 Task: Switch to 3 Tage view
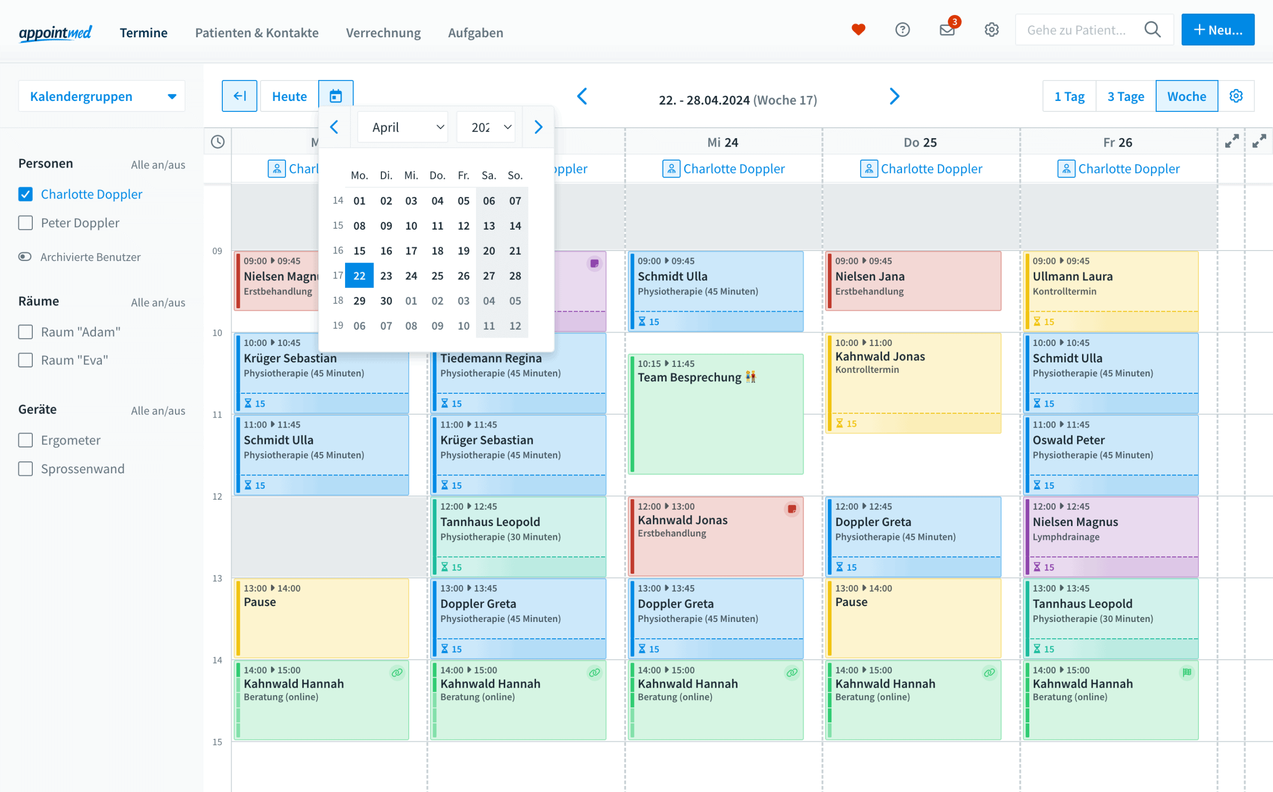1126,96
